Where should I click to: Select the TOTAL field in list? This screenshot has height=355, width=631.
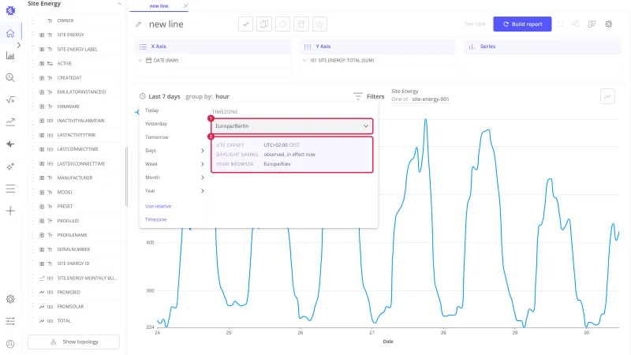click(x=64, y=321)
